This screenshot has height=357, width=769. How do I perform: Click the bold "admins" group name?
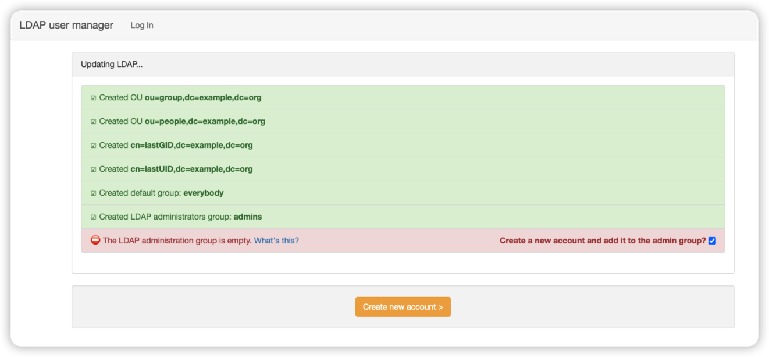pos(248,217)
